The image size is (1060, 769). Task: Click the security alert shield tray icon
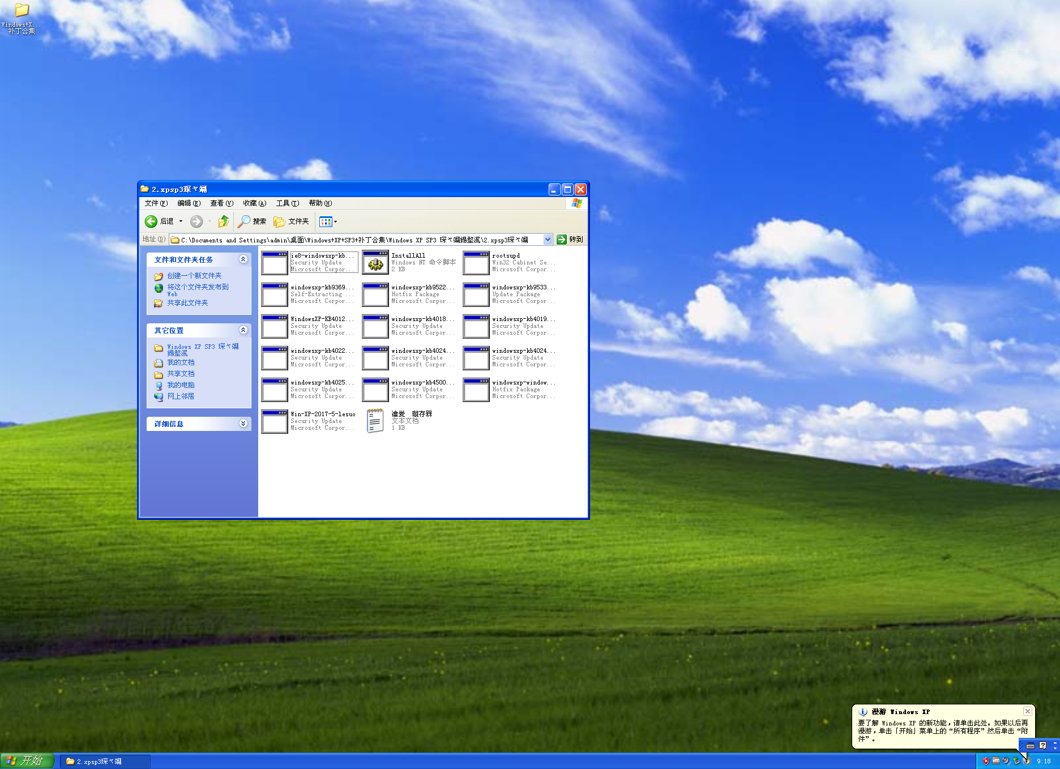(986, 761)
